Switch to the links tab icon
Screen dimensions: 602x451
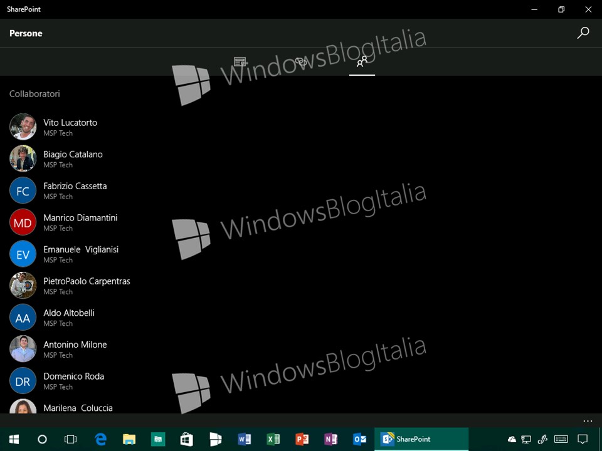pos(301,61)
